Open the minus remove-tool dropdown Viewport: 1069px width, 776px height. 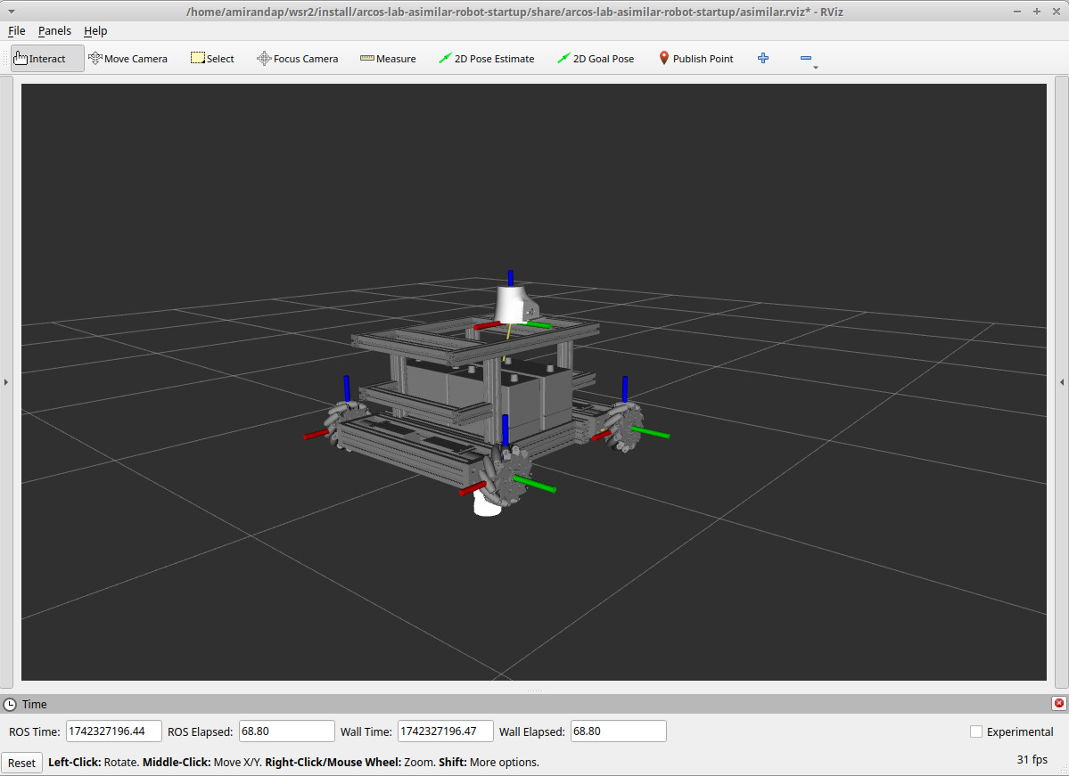tap(807, 59)
